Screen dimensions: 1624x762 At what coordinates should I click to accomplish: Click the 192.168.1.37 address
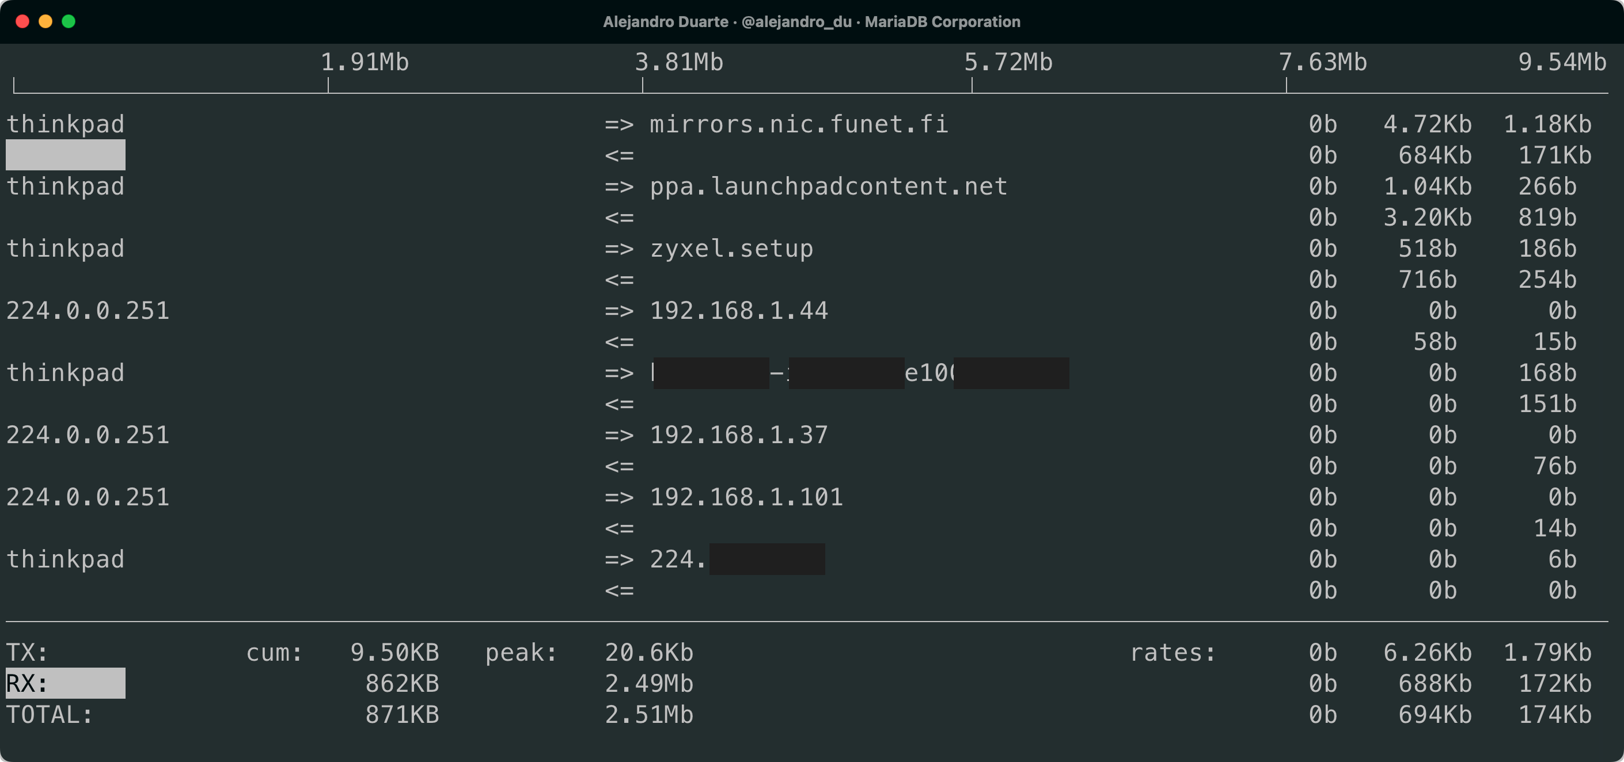tap(739, 435)
